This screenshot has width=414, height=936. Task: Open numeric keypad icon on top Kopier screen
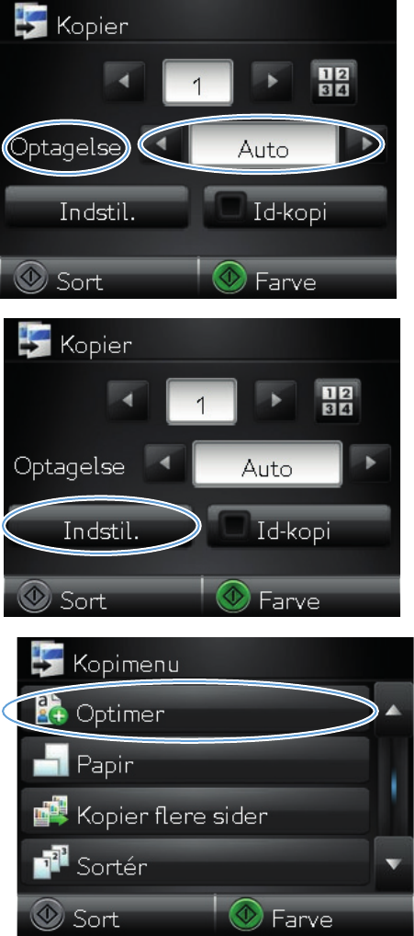[x=333, y=82]
